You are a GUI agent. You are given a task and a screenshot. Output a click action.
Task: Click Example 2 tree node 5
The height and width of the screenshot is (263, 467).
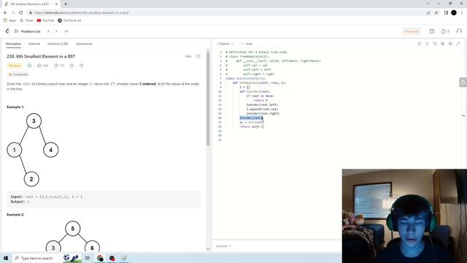73,229
